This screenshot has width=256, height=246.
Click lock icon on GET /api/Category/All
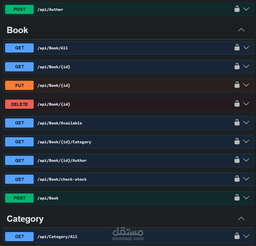[237, 236]
